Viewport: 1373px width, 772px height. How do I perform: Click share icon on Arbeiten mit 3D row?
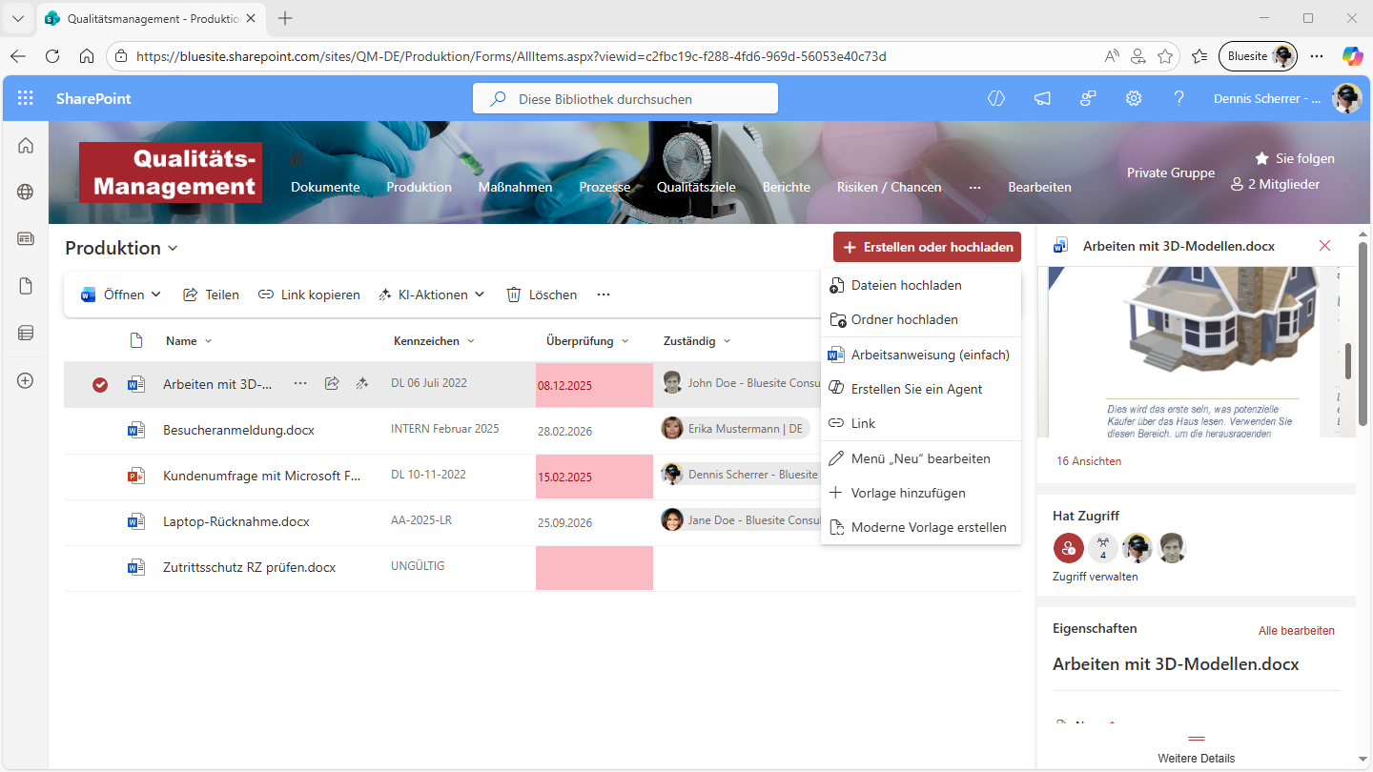[332, 383]
